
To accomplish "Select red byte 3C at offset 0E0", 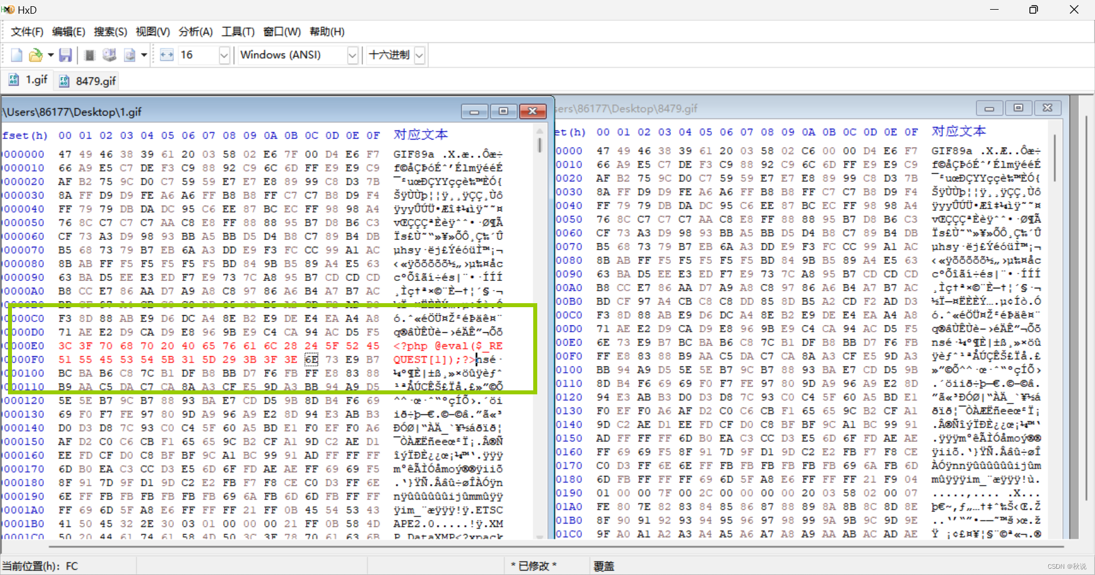I will click(65, 346).
